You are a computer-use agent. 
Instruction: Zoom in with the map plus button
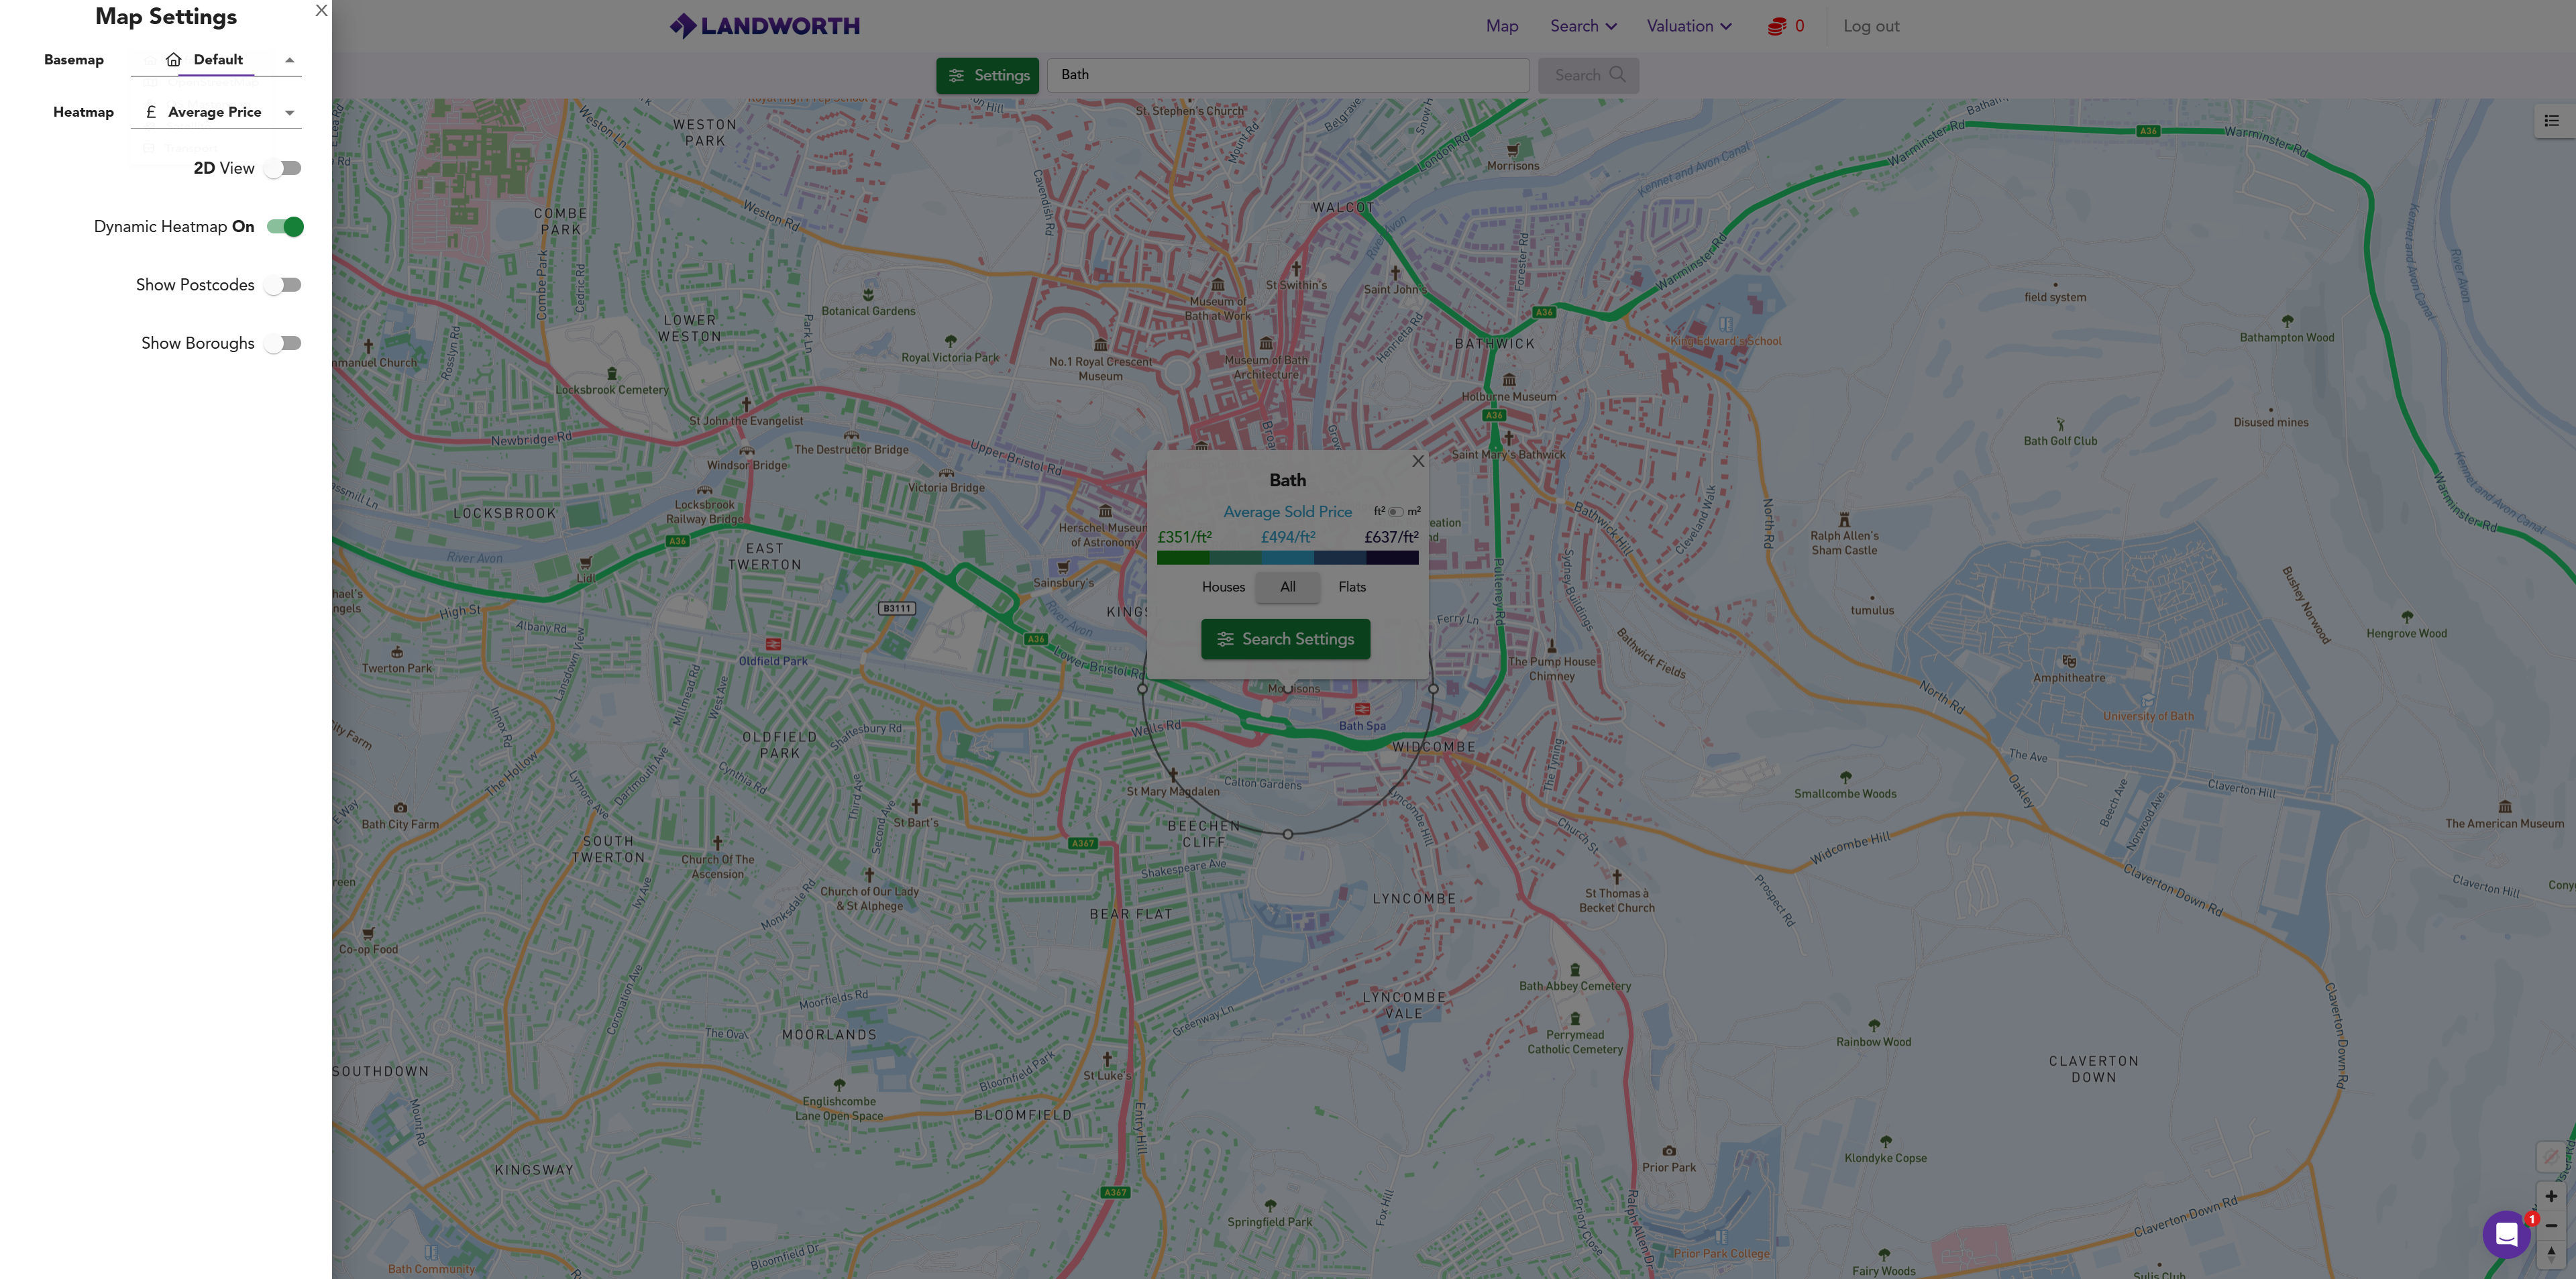coord(2551,1196)
